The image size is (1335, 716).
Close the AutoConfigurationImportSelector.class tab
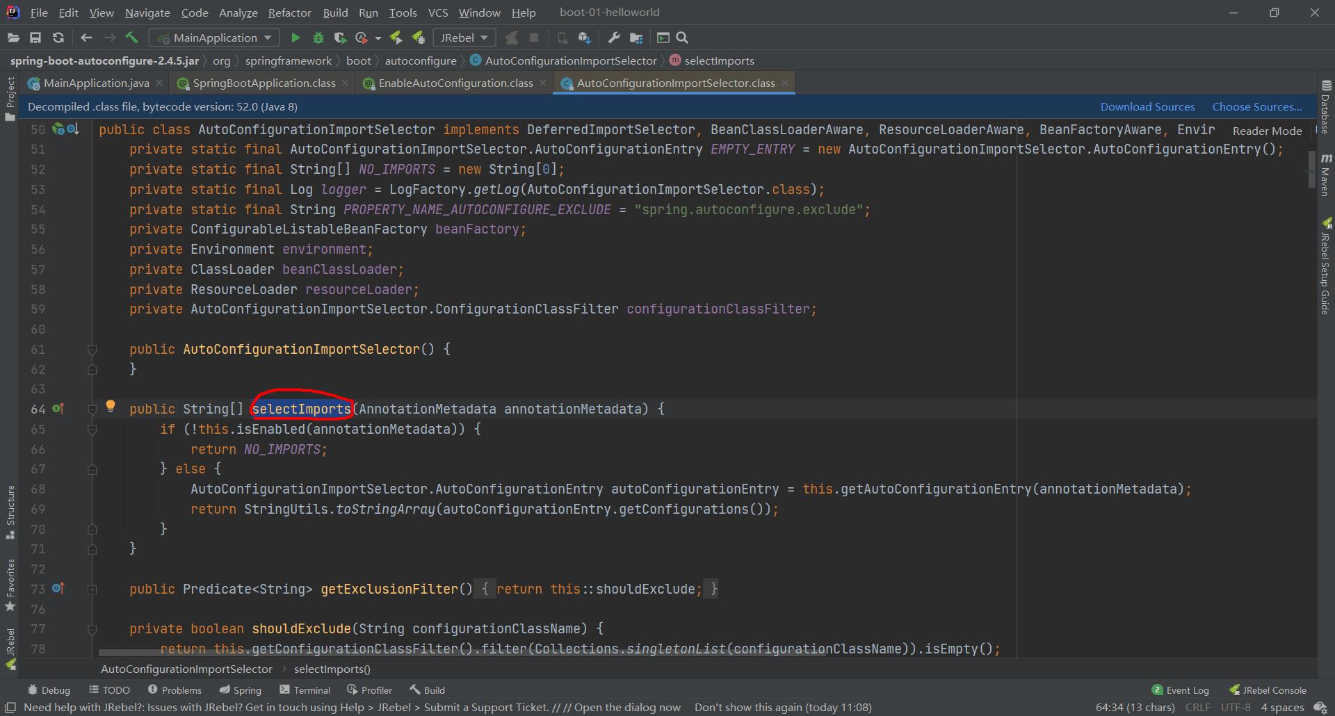[785, 83]
